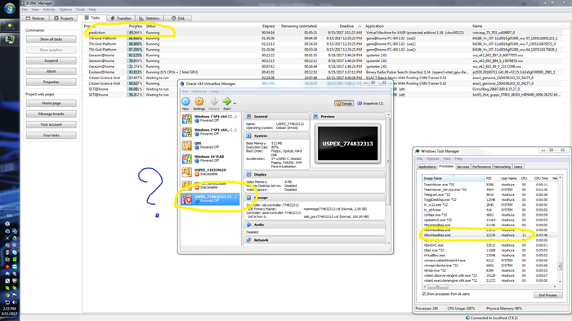Click the Display section icon

[248, 174]
